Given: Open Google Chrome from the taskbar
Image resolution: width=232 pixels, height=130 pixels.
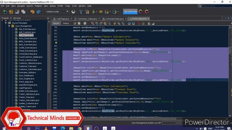Looking at the screenshot, I should point(80,129).
